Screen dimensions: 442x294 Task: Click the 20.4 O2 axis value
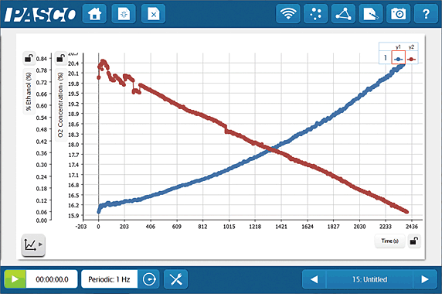73,63
